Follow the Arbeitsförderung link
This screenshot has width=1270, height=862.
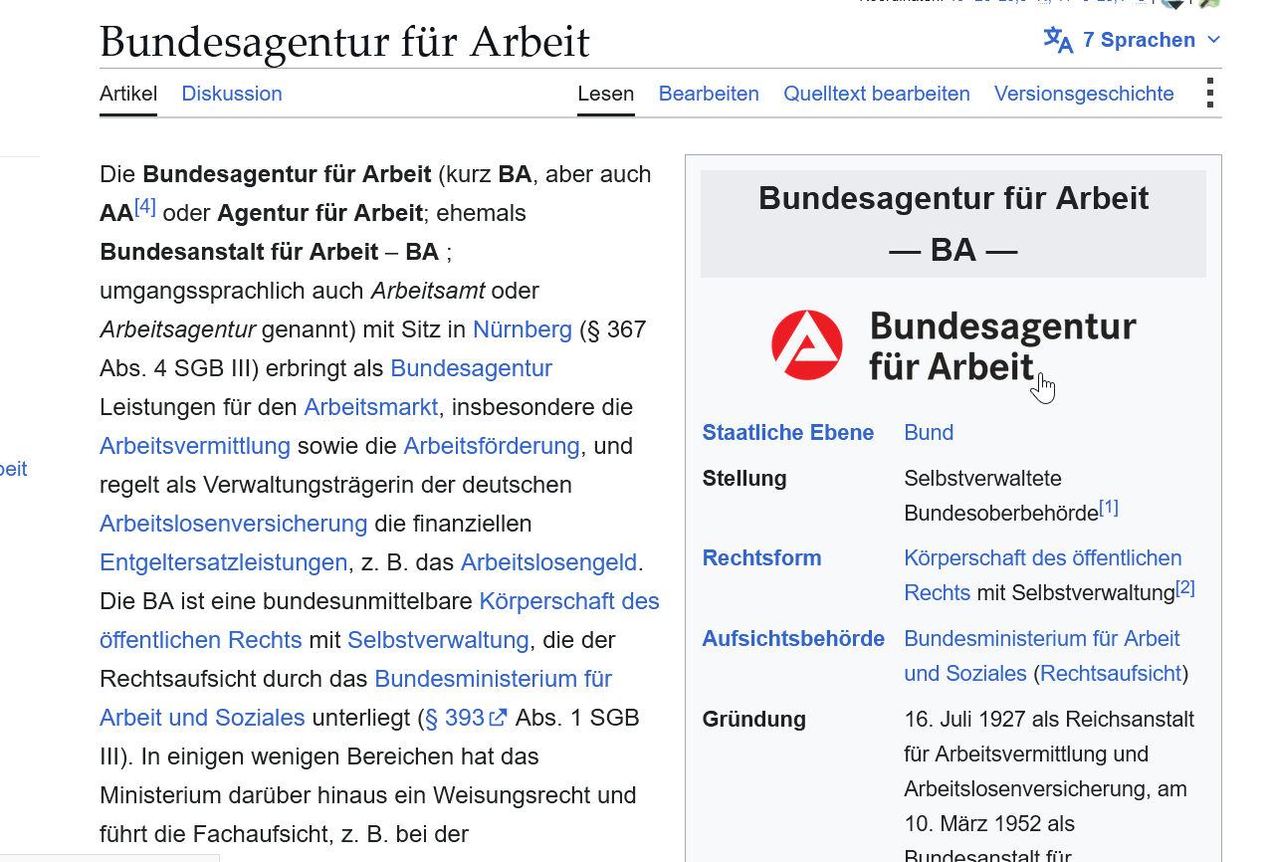pos(492,446)
